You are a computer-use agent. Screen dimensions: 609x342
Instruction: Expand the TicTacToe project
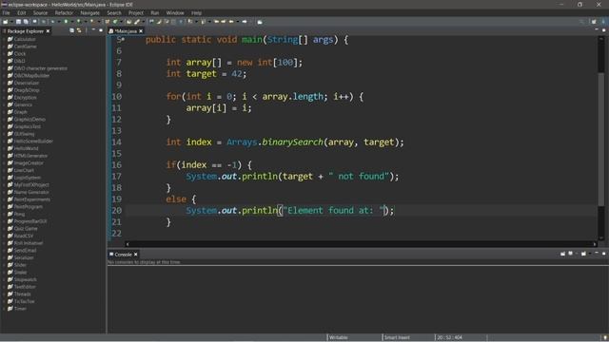(4, 301)
